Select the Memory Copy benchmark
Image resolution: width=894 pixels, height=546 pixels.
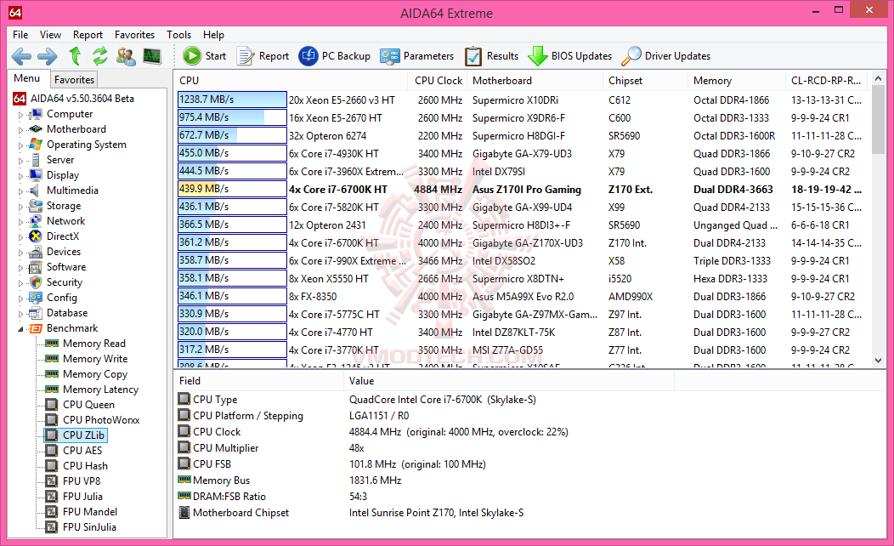tap(95, 374)
